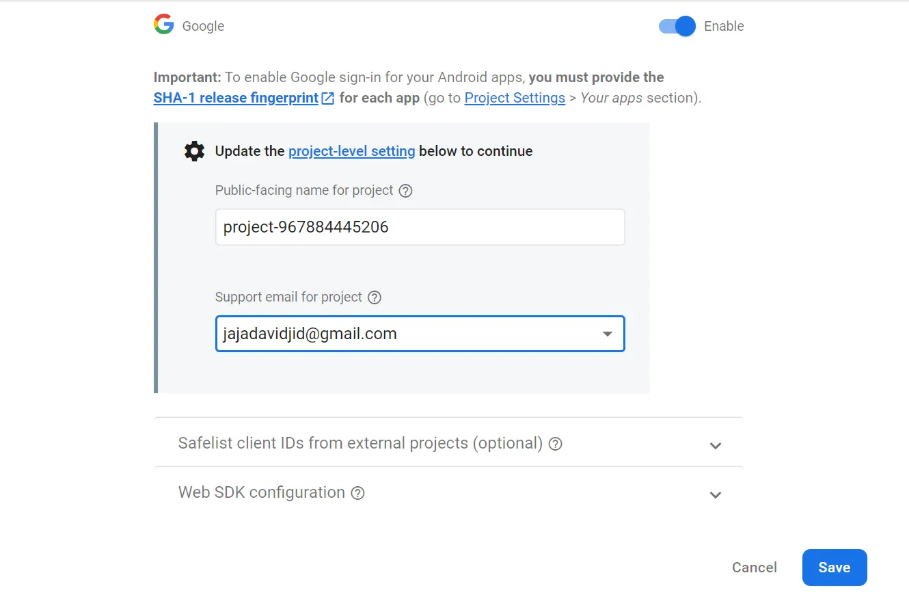
Task: Click the gear icon beside the project-level notice
Action: tap(194, 150)
